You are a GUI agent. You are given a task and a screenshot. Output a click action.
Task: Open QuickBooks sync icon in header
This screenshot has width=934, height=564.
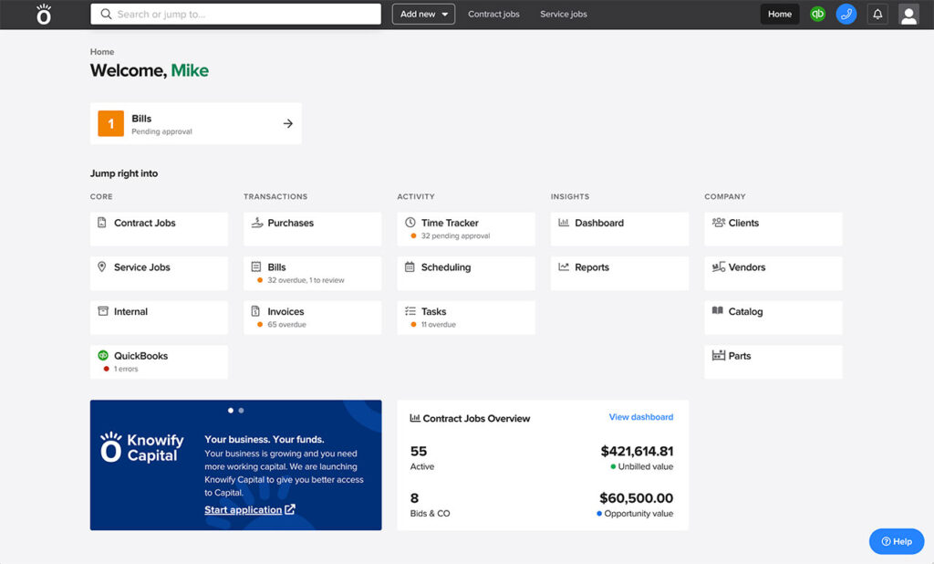[x=818, y=14]
